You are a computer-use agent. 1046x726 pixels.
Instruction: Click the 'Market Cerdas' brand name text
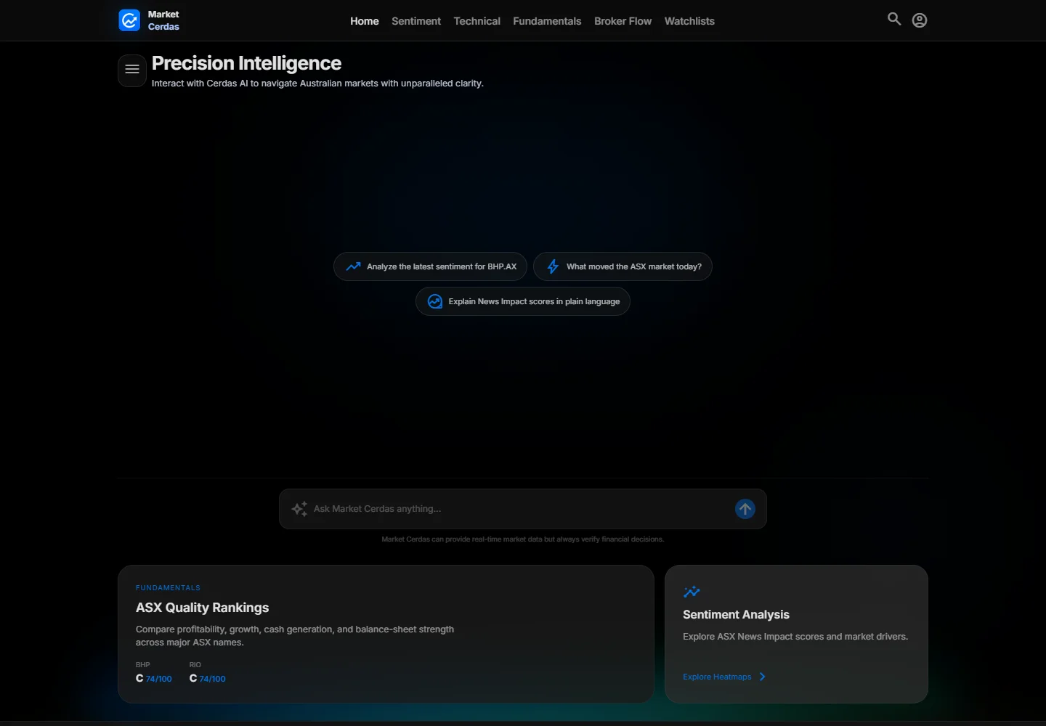click(x=163, y=20)
